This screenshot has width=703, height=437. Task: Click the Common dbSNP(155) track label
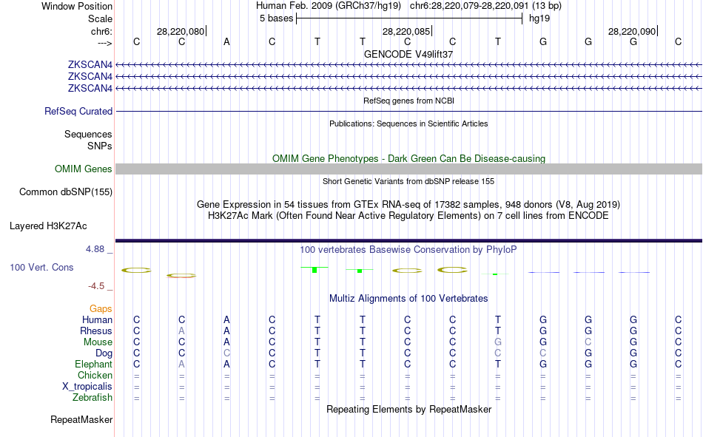[x=65, y=192]
